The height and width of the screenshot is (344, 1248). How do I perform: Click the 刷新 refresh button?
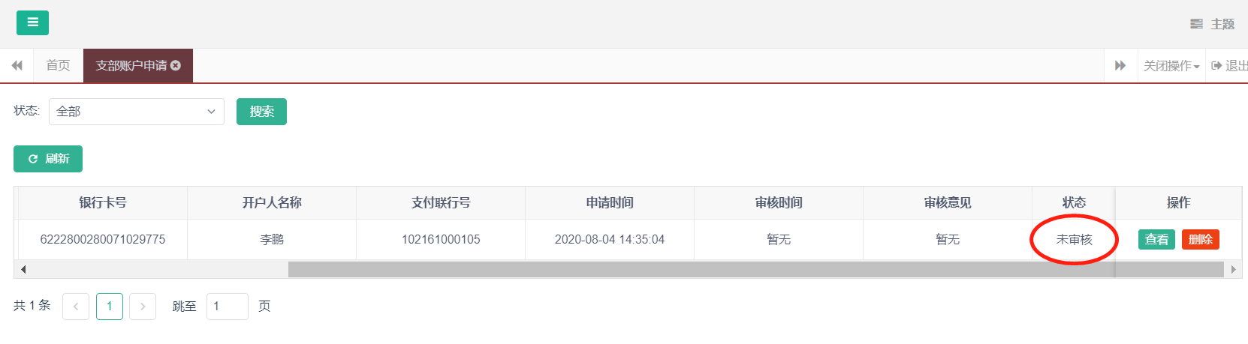click(48, 159)
